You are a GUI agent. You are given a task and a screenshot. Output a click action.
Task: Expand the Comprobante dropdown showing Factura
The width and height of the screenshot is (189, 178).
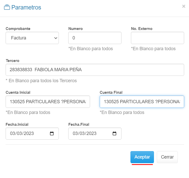pos(32,38)
